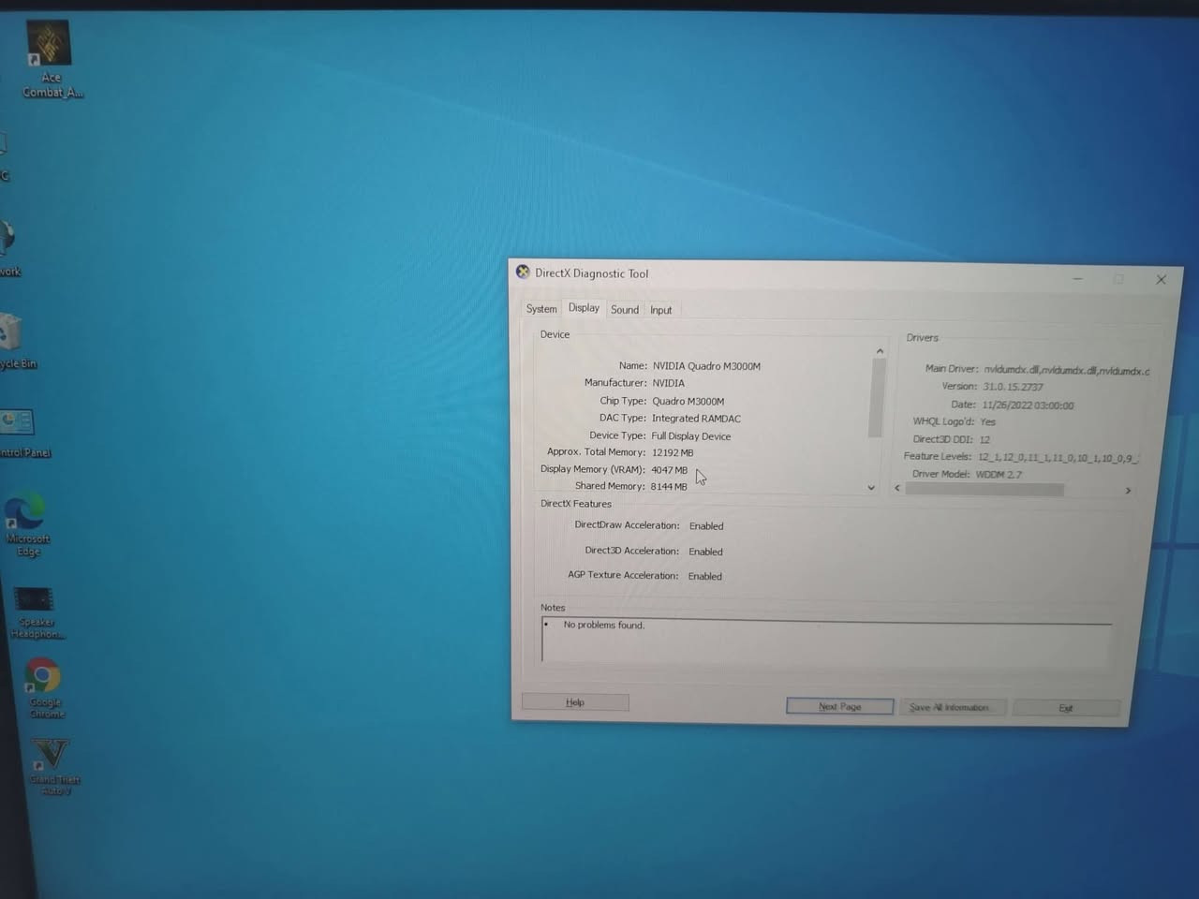
Task: Click the device name 'NVIDIA Quadro M3000M'
Action: tap(706, 366)
